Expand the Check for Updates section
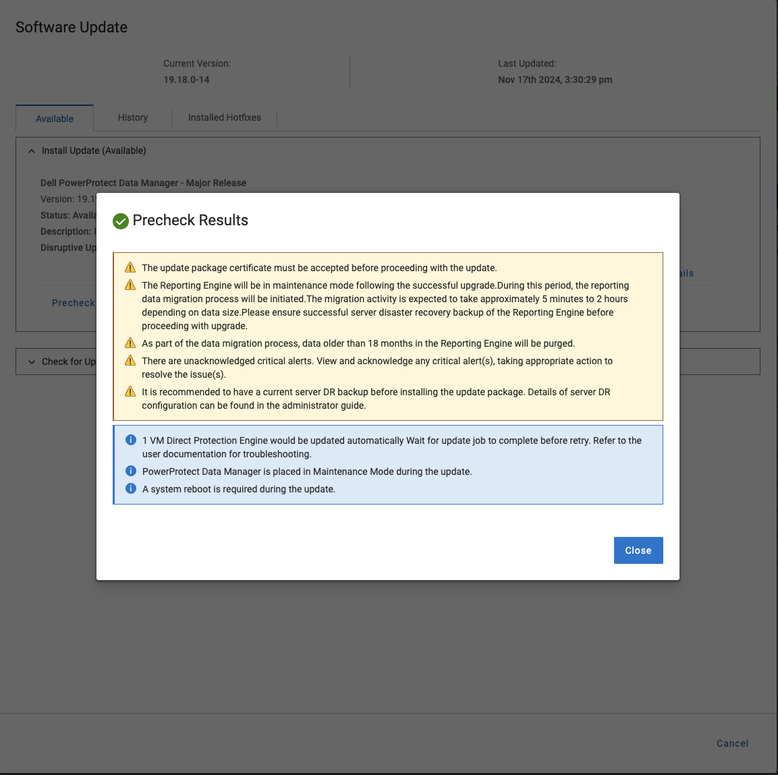778x775 pixels. (x=32, y=362)
